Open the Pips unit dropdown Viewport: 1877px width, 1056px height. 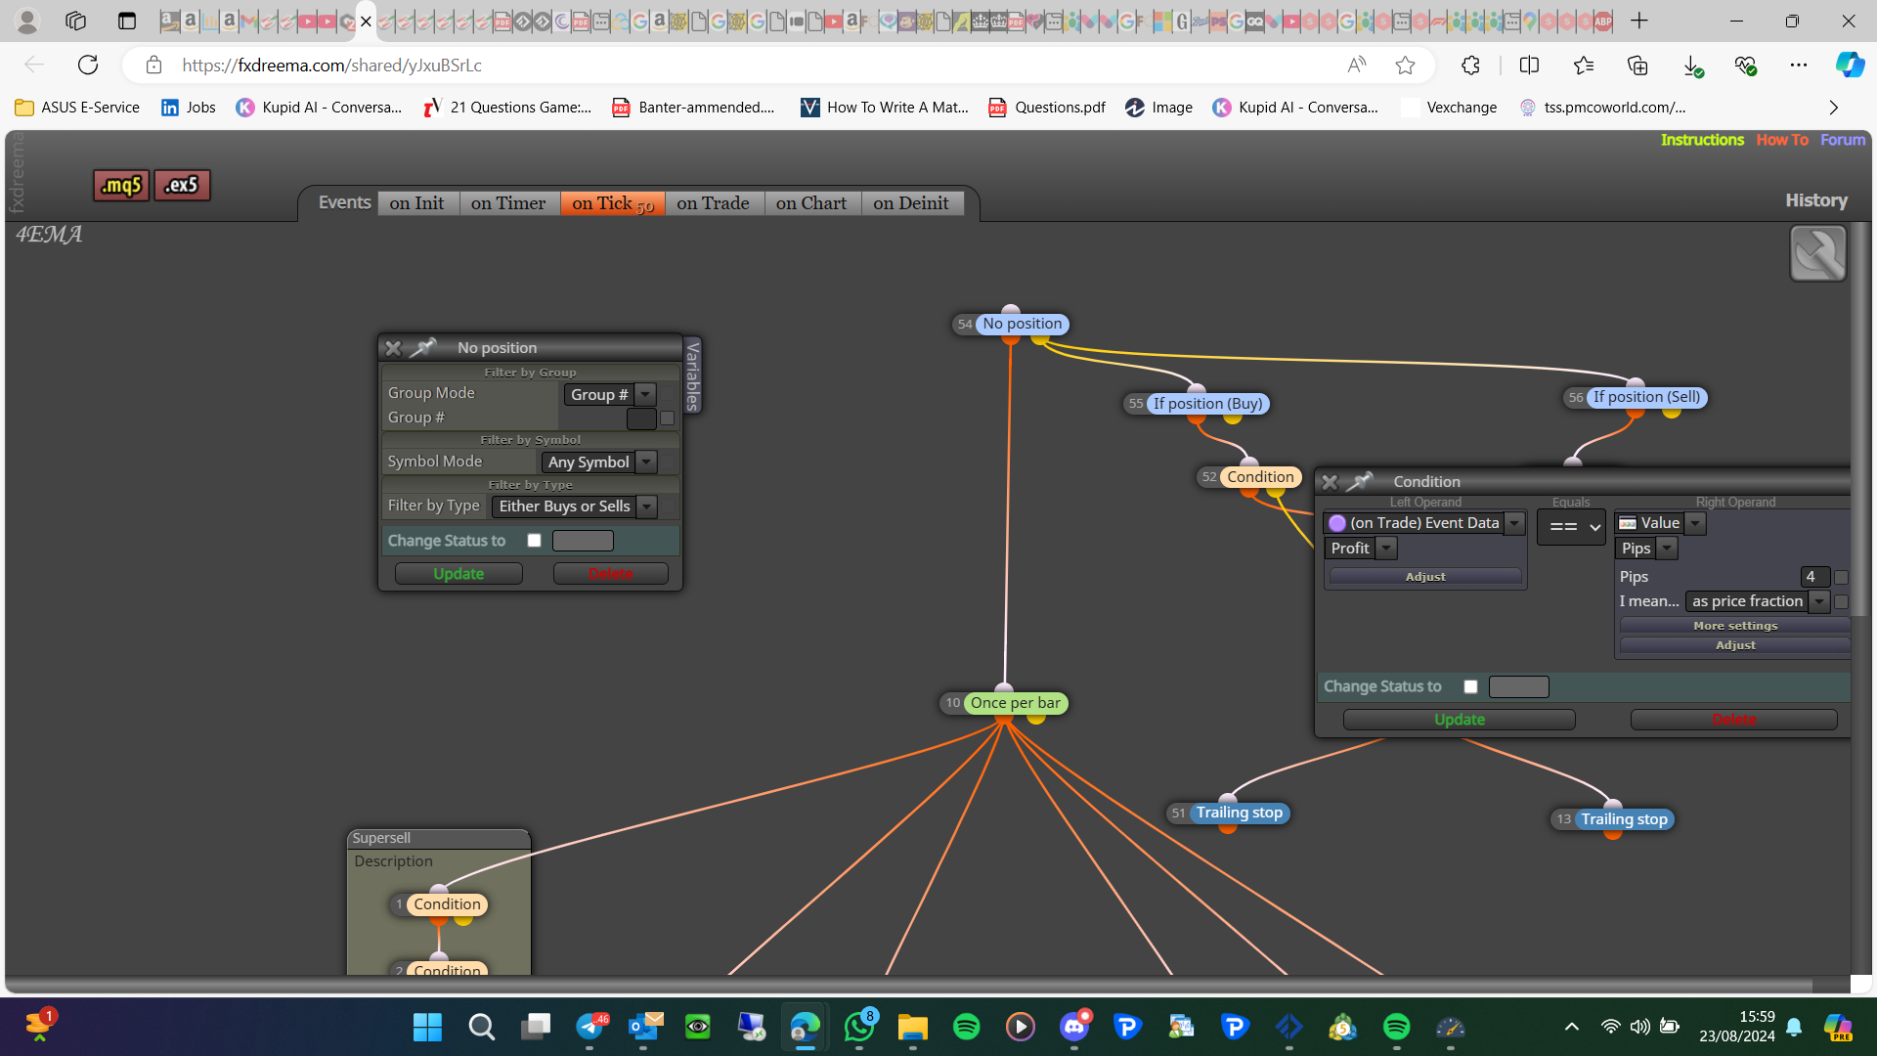pyautogui.click(x=1645, y=549)
